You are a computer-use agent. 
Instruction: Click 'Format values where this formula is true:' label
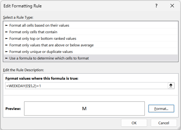pyautogui.click(x=42, y=78)
